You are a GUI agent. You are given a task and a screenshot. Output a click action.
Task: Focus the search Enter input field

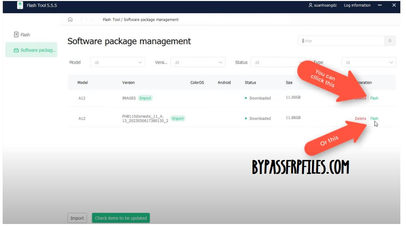[x=341, y=41]
